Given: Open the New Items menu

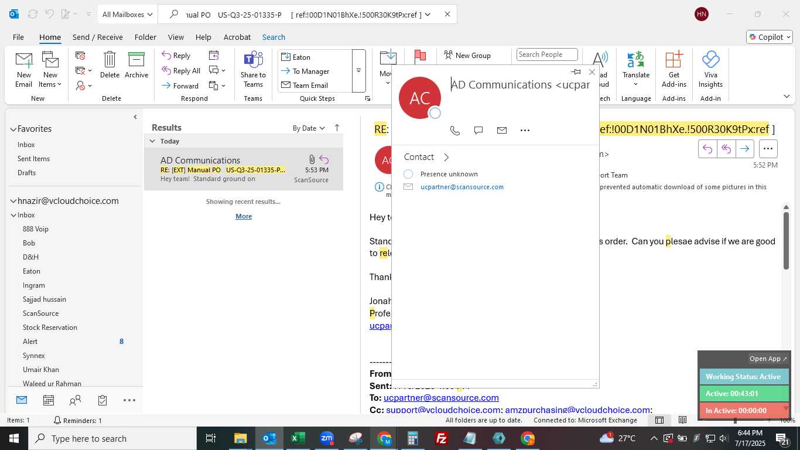Looking at the screenshot, I should tap(50, 70).
